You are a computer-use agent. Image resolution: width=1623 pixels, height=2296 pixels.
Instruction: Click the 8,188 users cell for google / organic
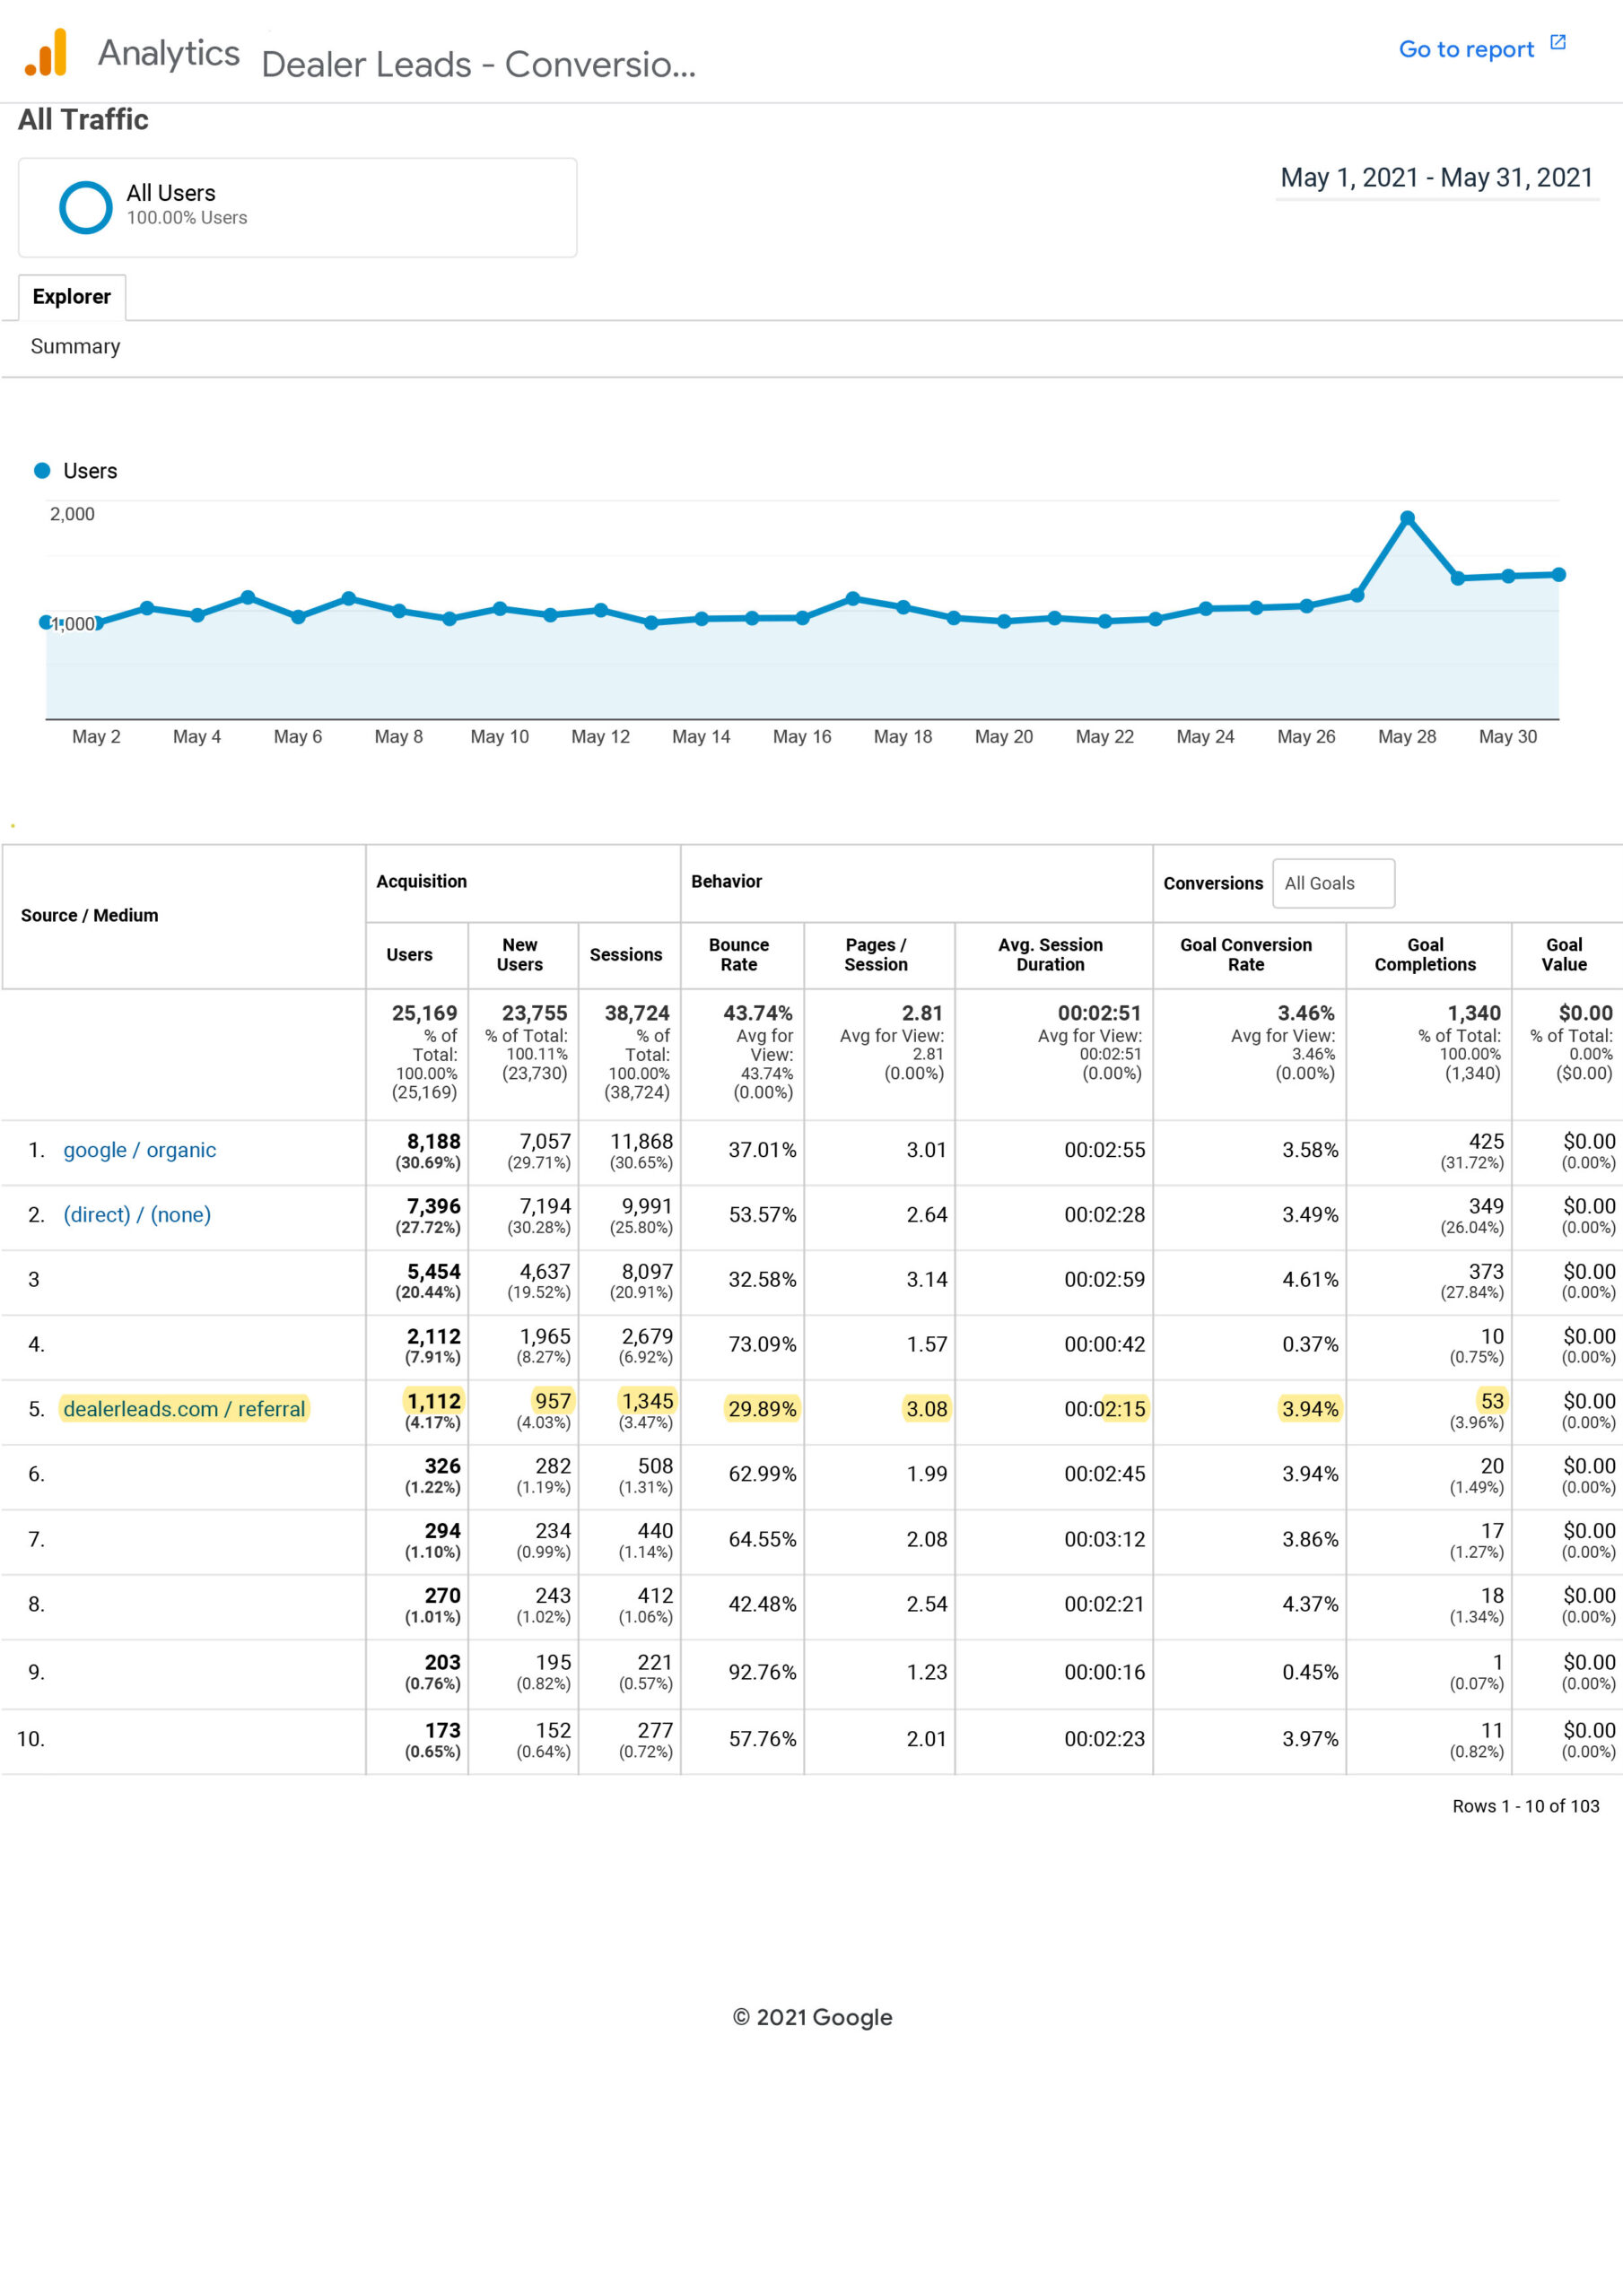(433, 1141)
